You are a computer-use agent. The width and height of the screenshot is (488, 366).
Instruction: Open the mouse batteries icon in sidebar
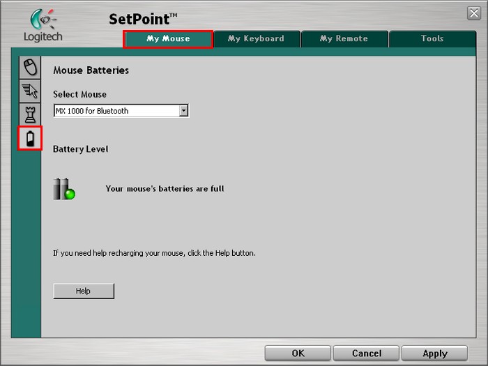click(x=30, y=139)
